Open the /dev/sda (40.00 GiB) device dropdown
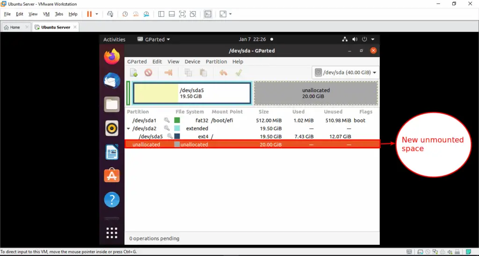This screenshot has height=256, width=479. coord(346,72)
